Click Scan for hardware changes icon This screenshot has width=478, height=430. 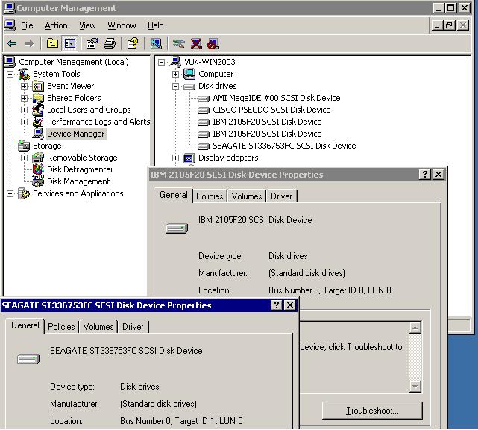[x=156, y=44]
